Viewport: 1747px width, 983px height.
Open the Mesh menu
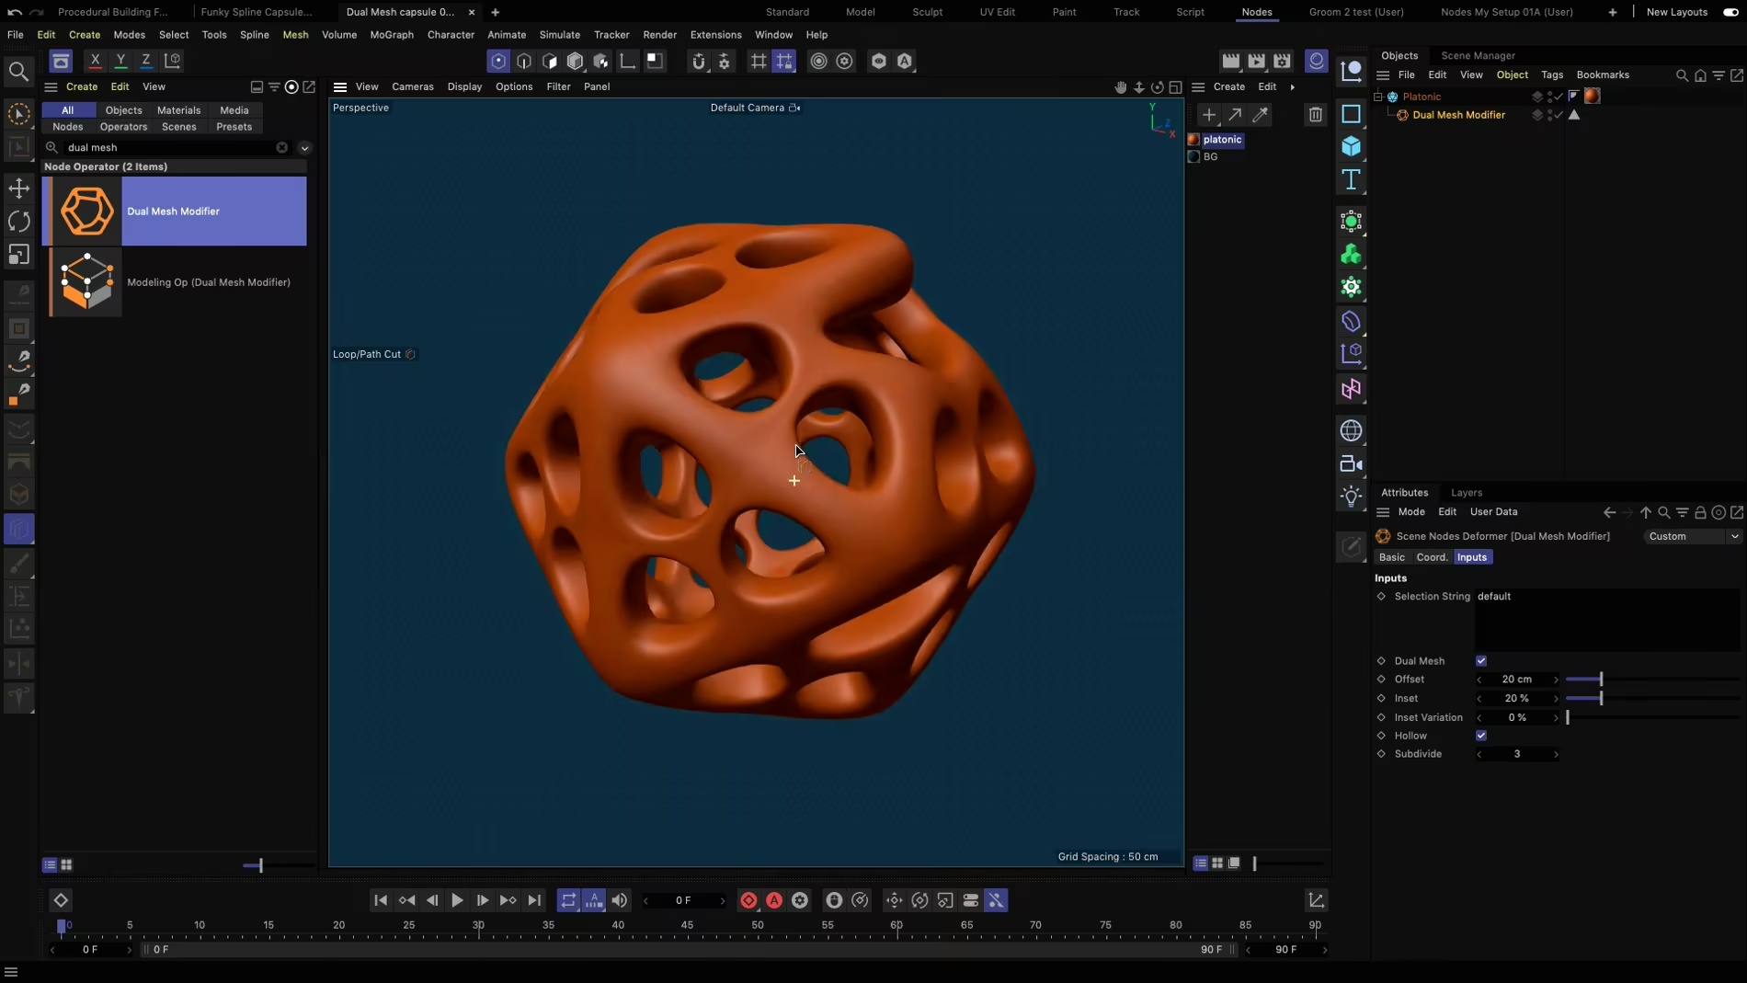295,35
